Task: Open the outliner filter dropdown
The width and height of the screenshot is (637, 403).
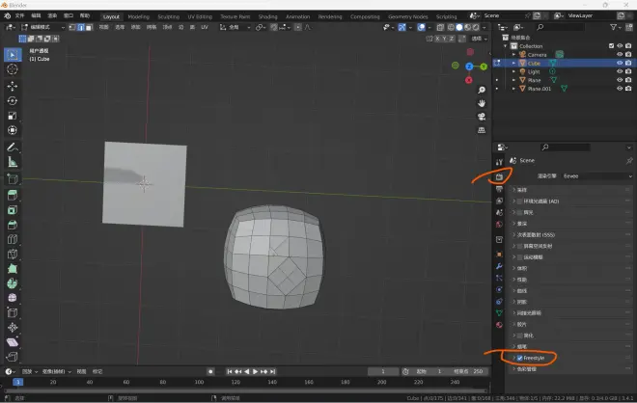Action: [x=616, y=27]
